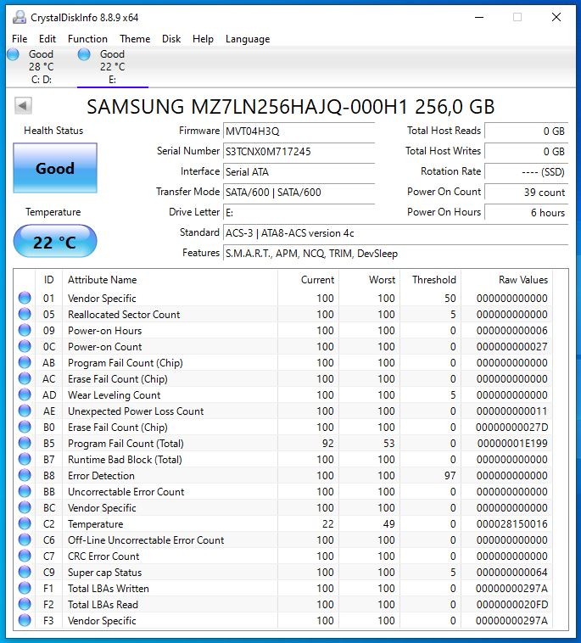Click the Firmware field MVT04H3Q
Image resolution: width=581 pixels, height=643 pixels.
299,131
